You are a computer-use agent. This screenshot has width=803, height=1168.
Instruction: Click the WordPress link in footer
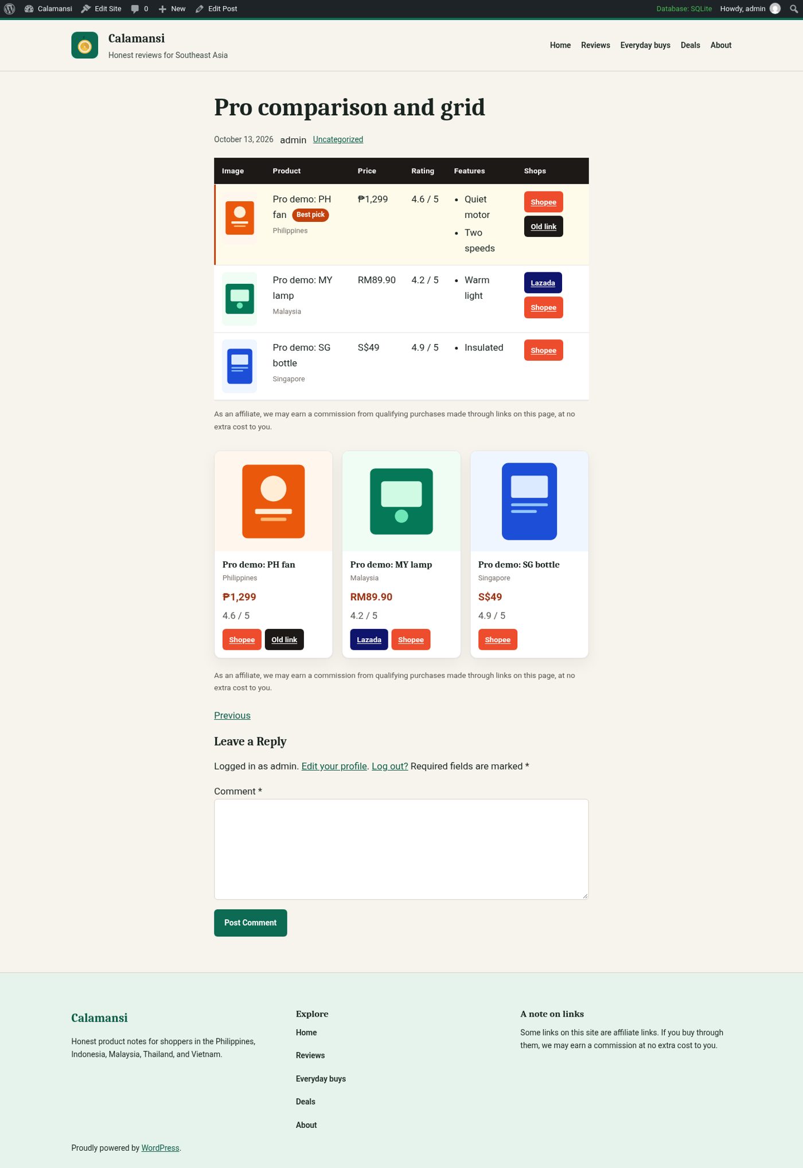(160, 1148)
